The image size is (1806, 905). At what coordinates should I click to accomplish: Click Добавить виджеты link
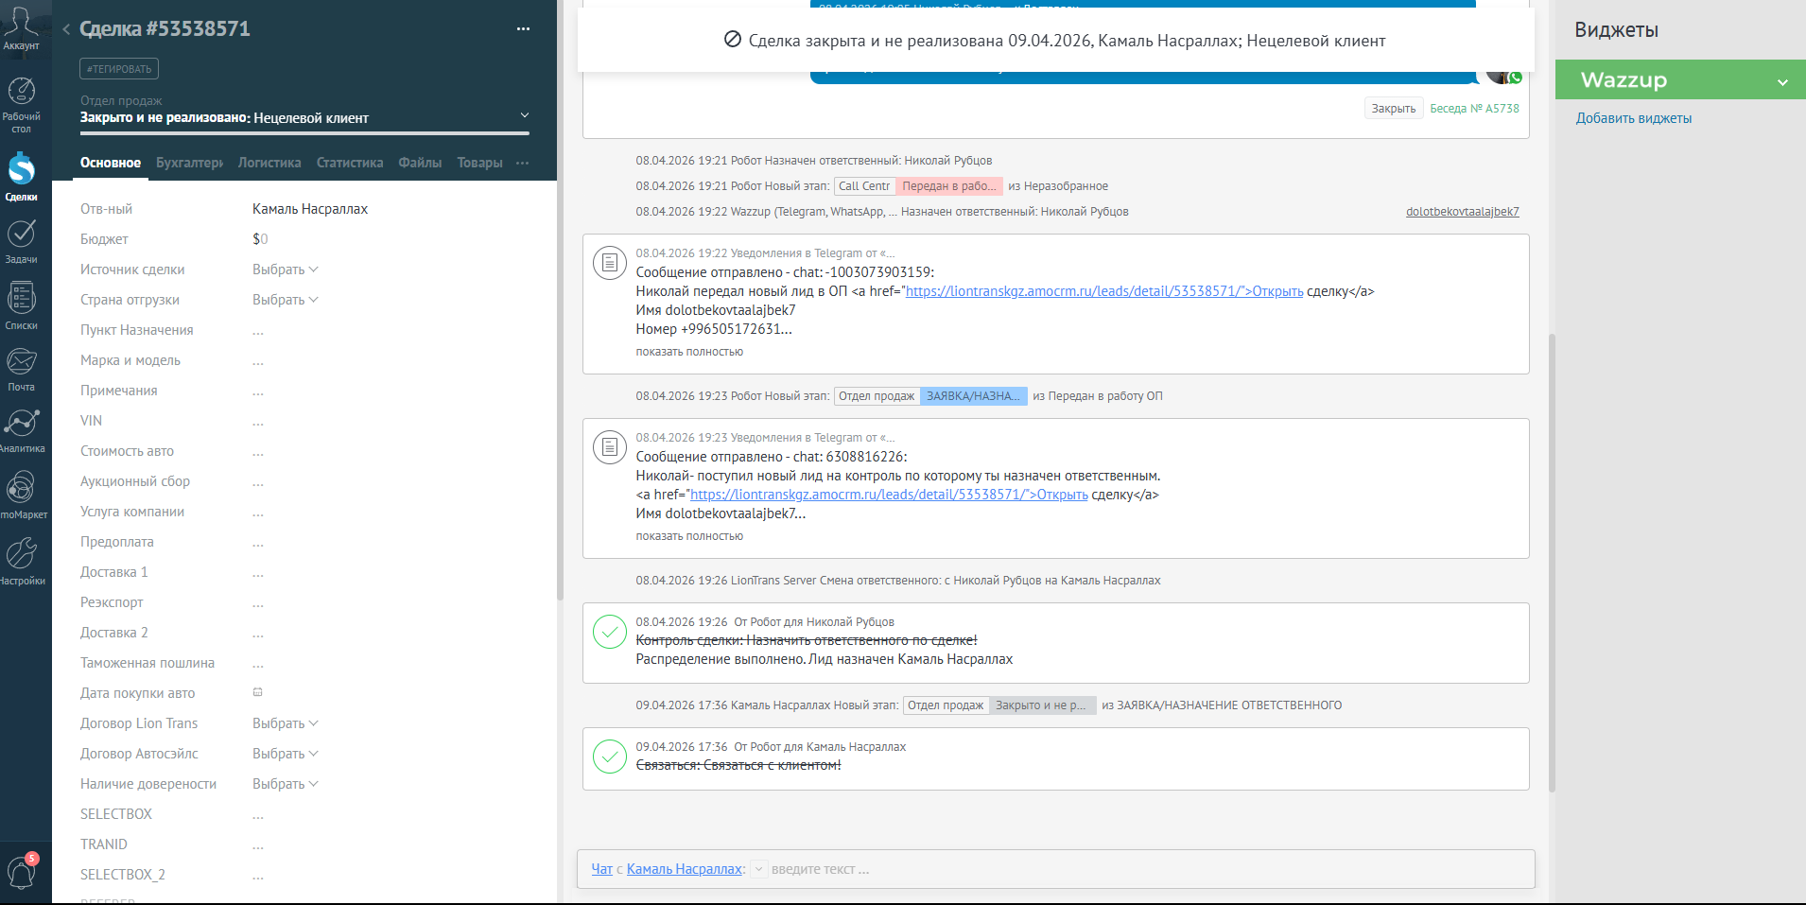pos(1633,118)
